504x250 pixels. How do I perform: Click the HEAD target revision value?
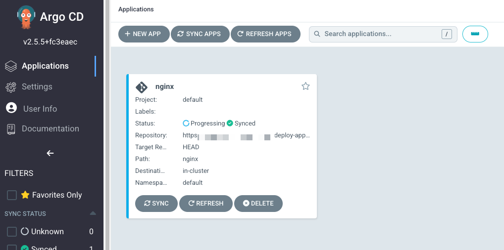tap(191, 147)
